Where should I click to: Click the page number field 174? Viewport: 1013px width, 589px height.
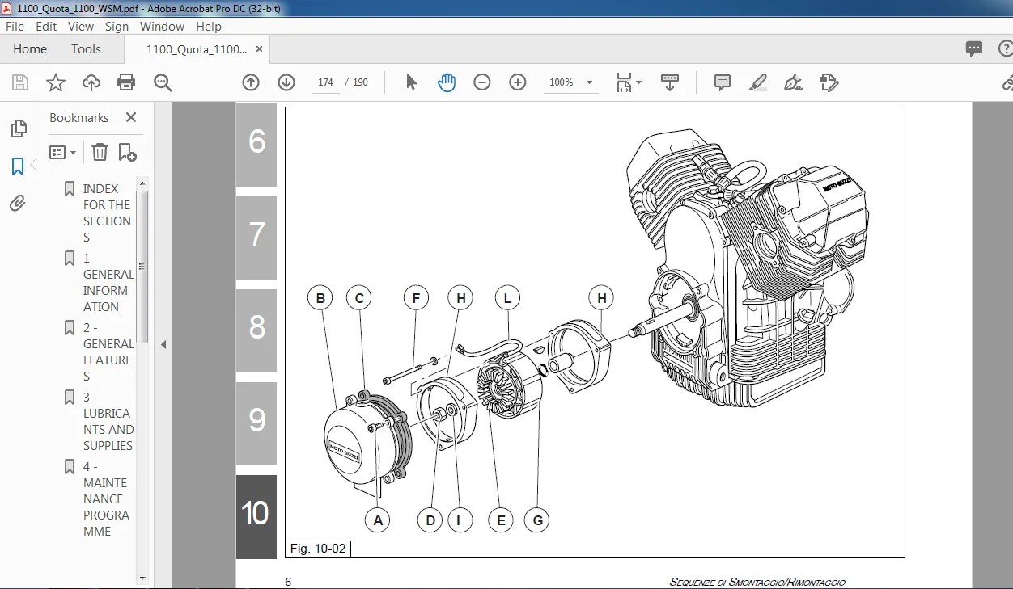325,82
